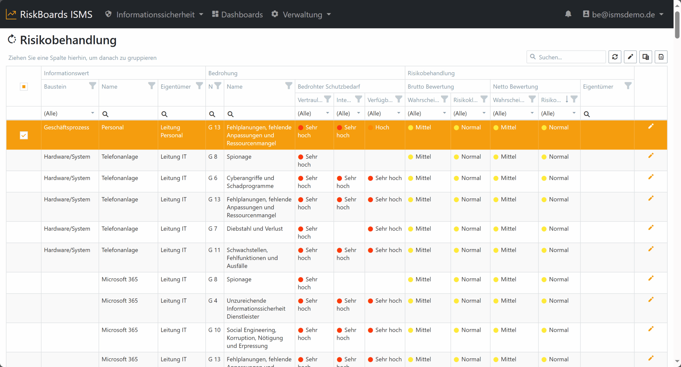Click the notification bell icon
The width and height of the screenshot is (681, 367).
pyautogui.click(x=568, y=14)
